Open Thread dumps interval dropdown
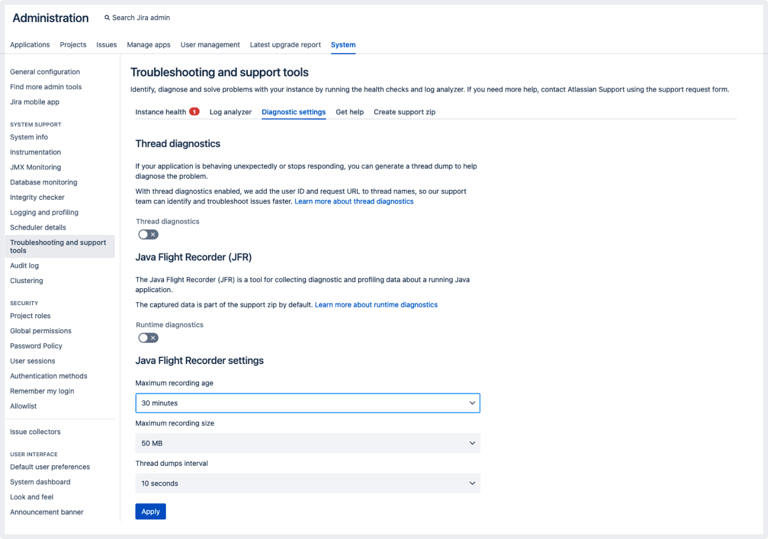 [308, 483]
